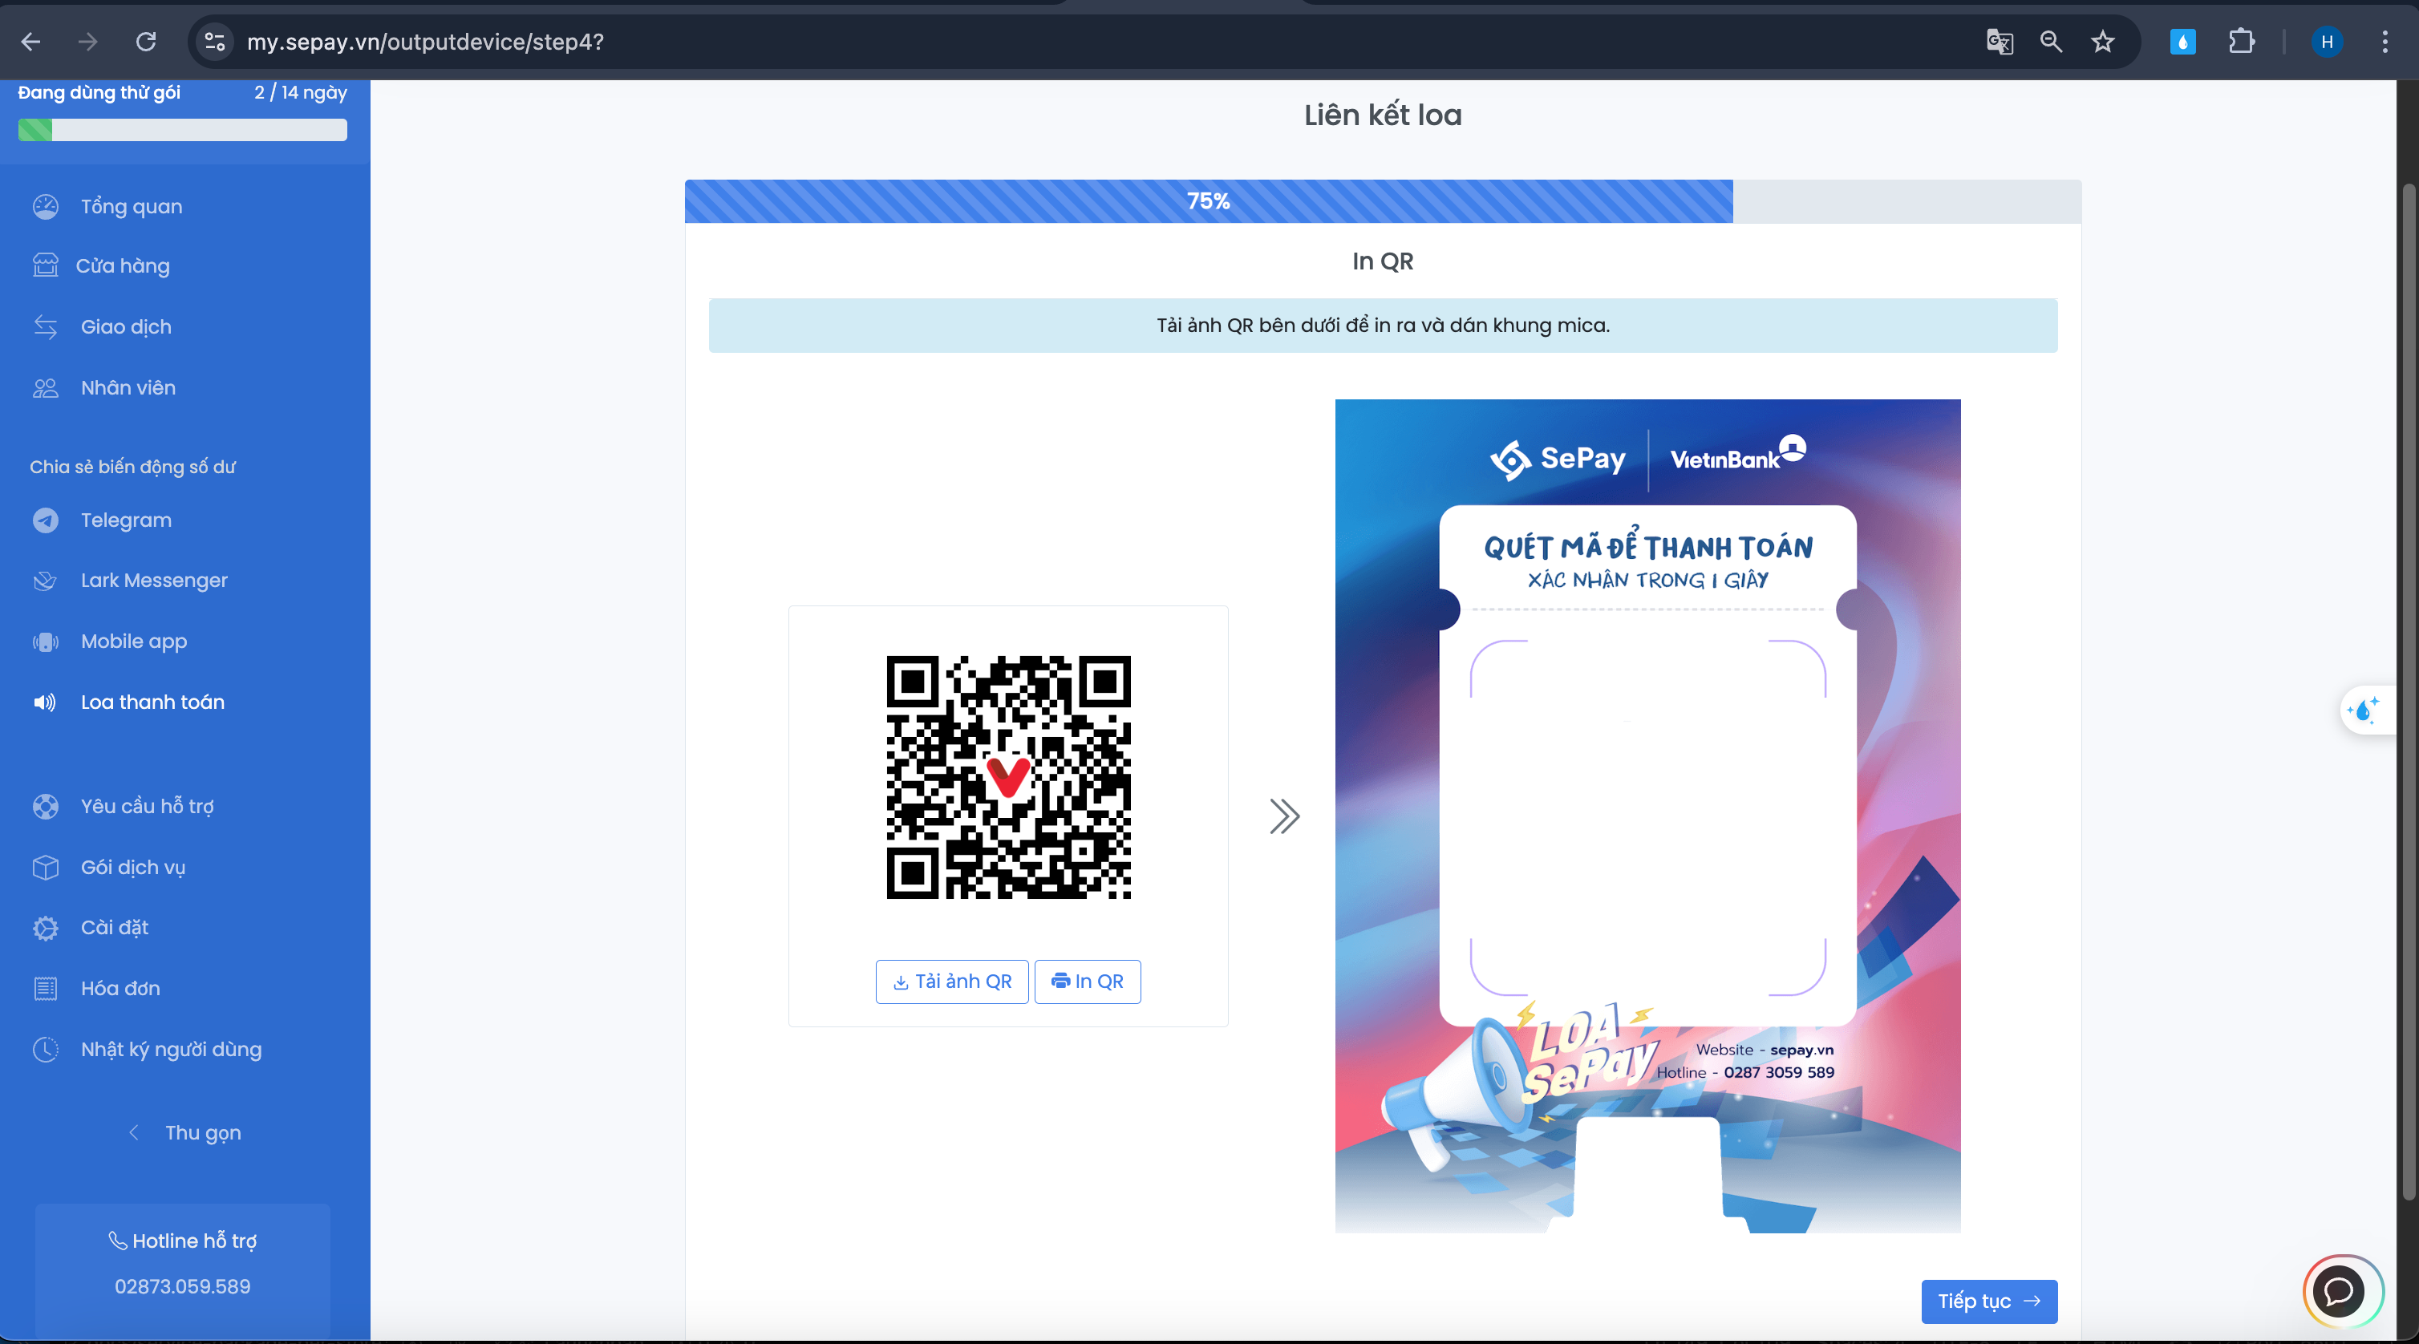
Task: Click the Google Translate icon in the address bar
Action: coord(2000,42)
